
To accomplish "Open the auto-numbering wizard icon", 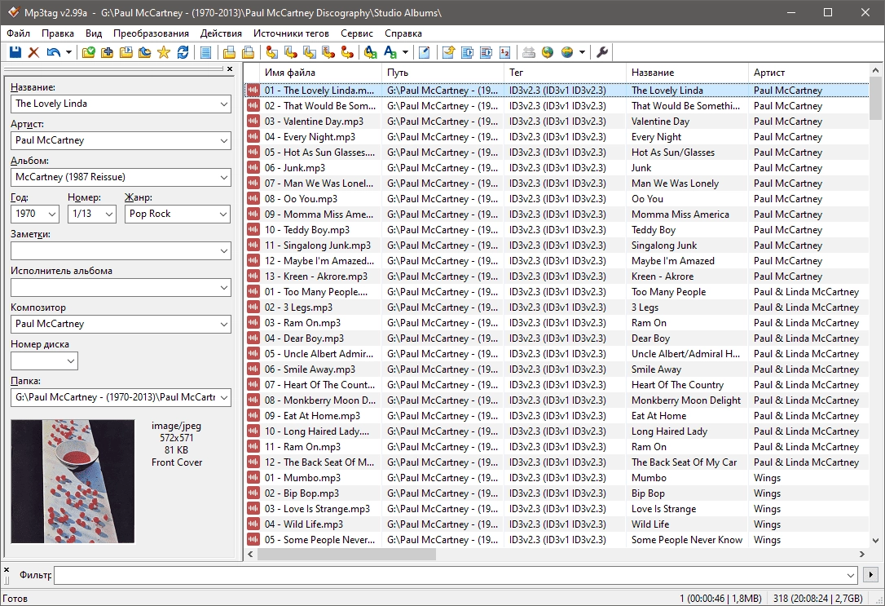I will click(505, 52).
